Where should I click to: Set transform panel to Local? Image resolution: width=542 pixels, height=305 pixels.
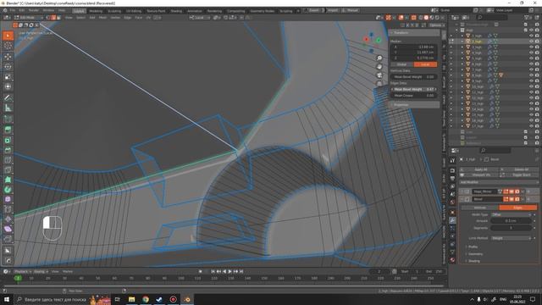pos(425,64)
